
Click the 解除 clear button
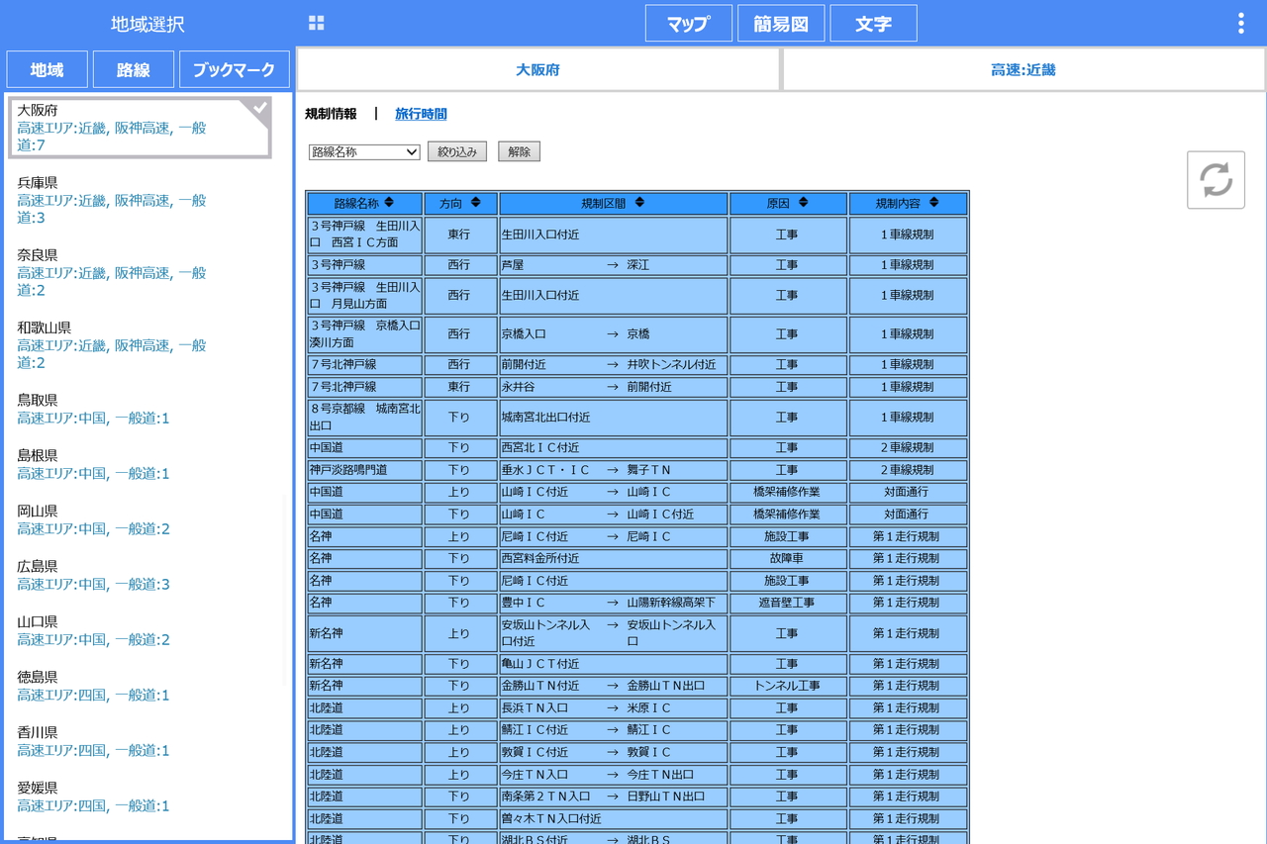pos(519,152)
